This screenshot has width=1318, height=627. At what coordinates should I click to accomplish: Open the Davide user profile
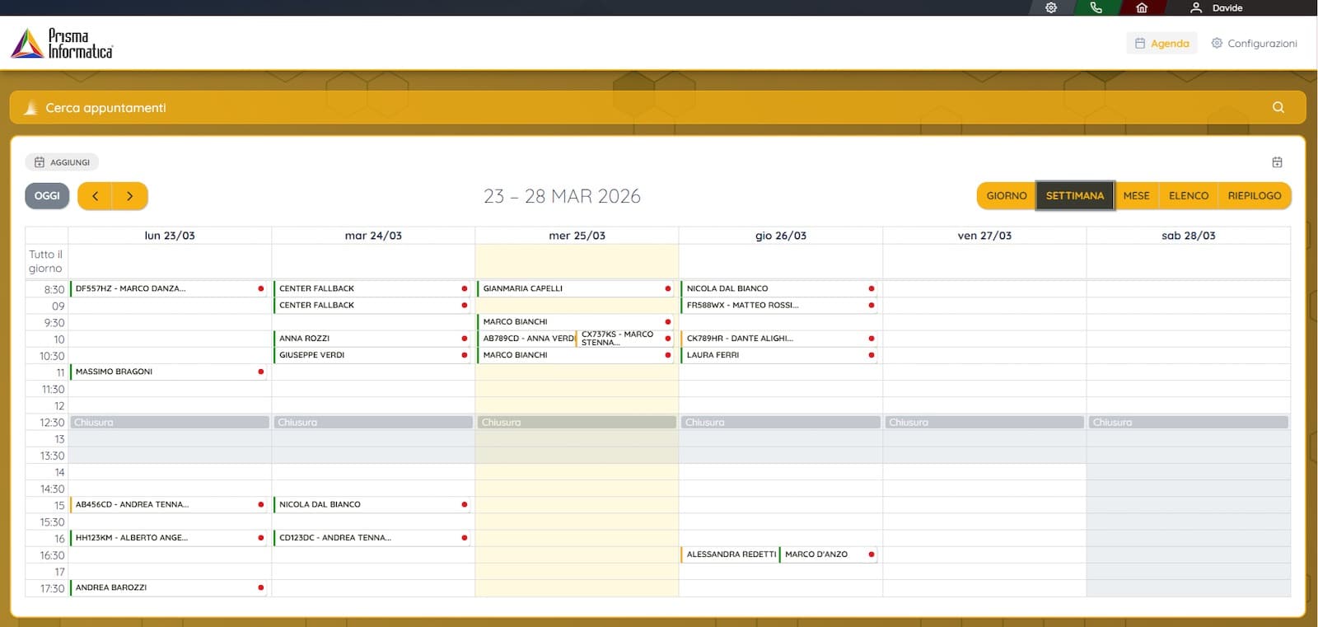click(1217, 7)
